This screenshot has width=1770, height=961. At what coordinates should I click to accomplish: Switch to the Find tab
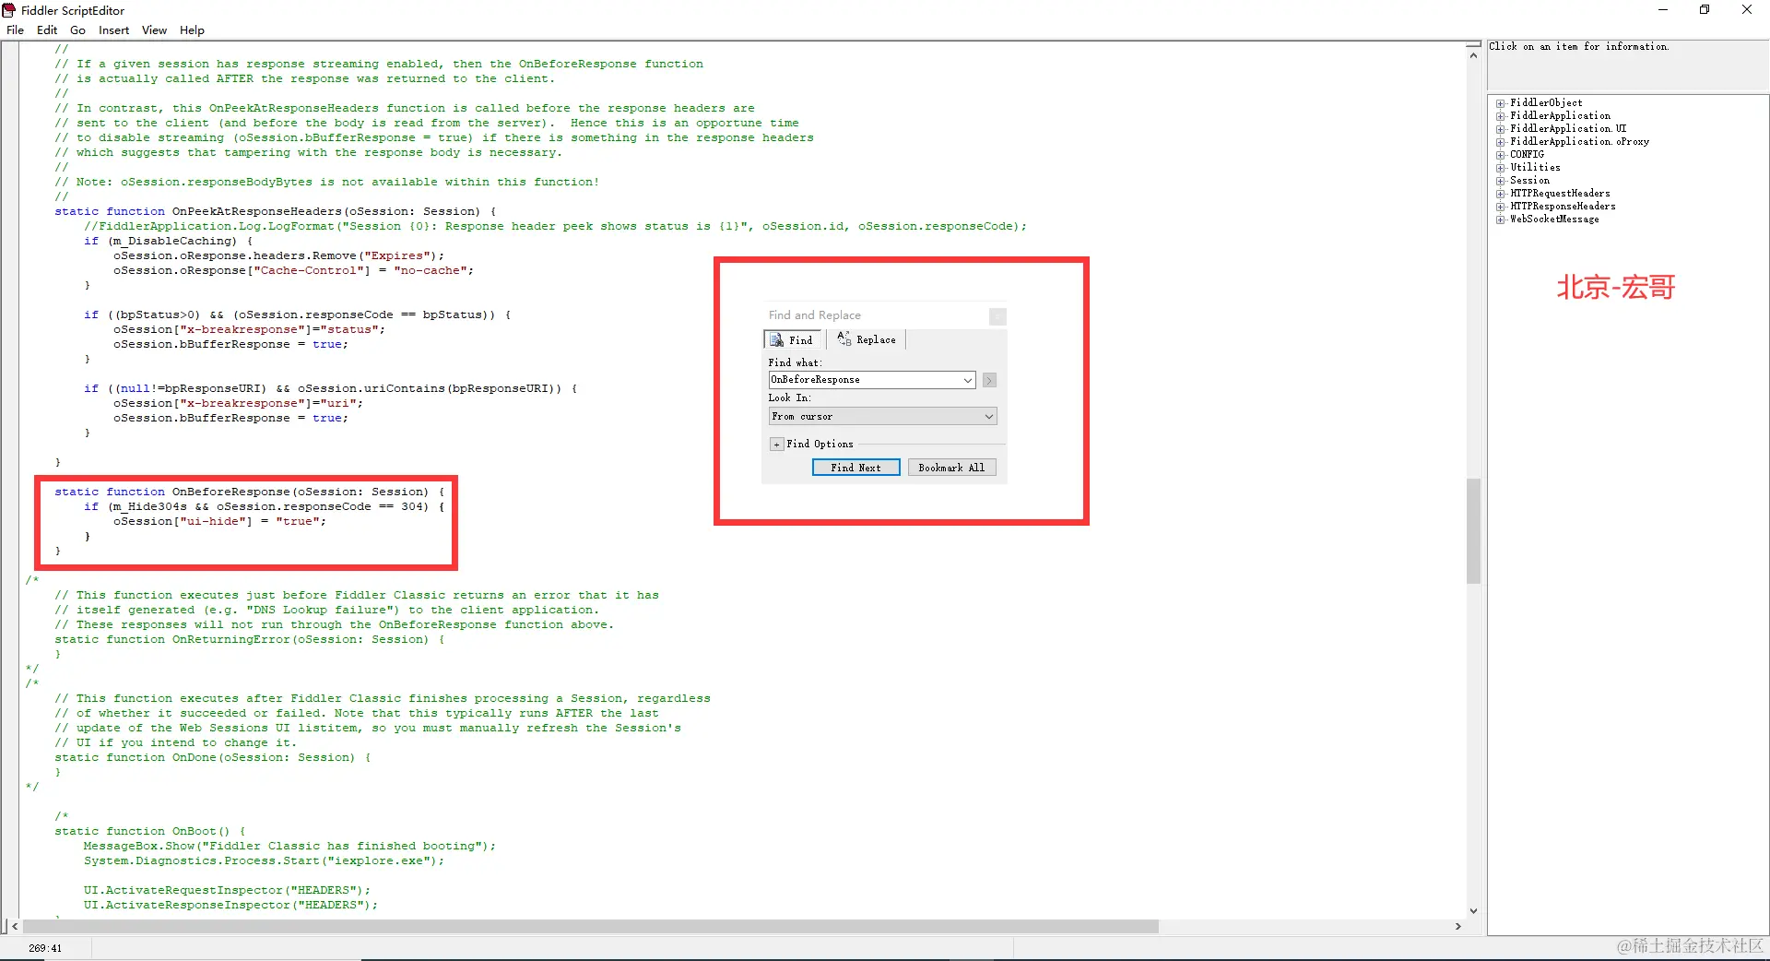792,340
